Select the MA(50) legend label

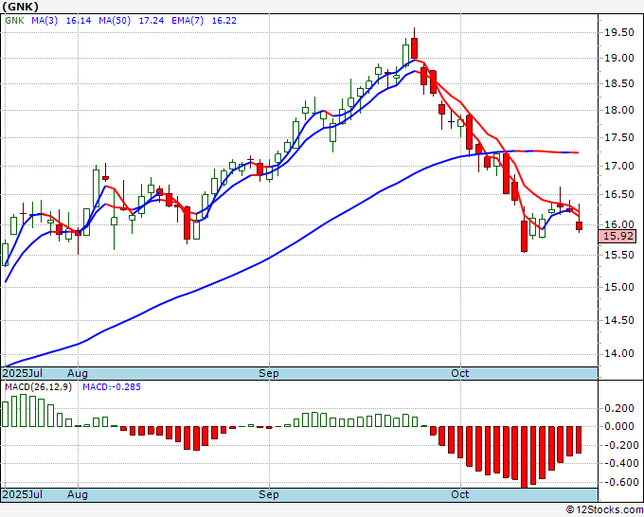coord(115,21)
